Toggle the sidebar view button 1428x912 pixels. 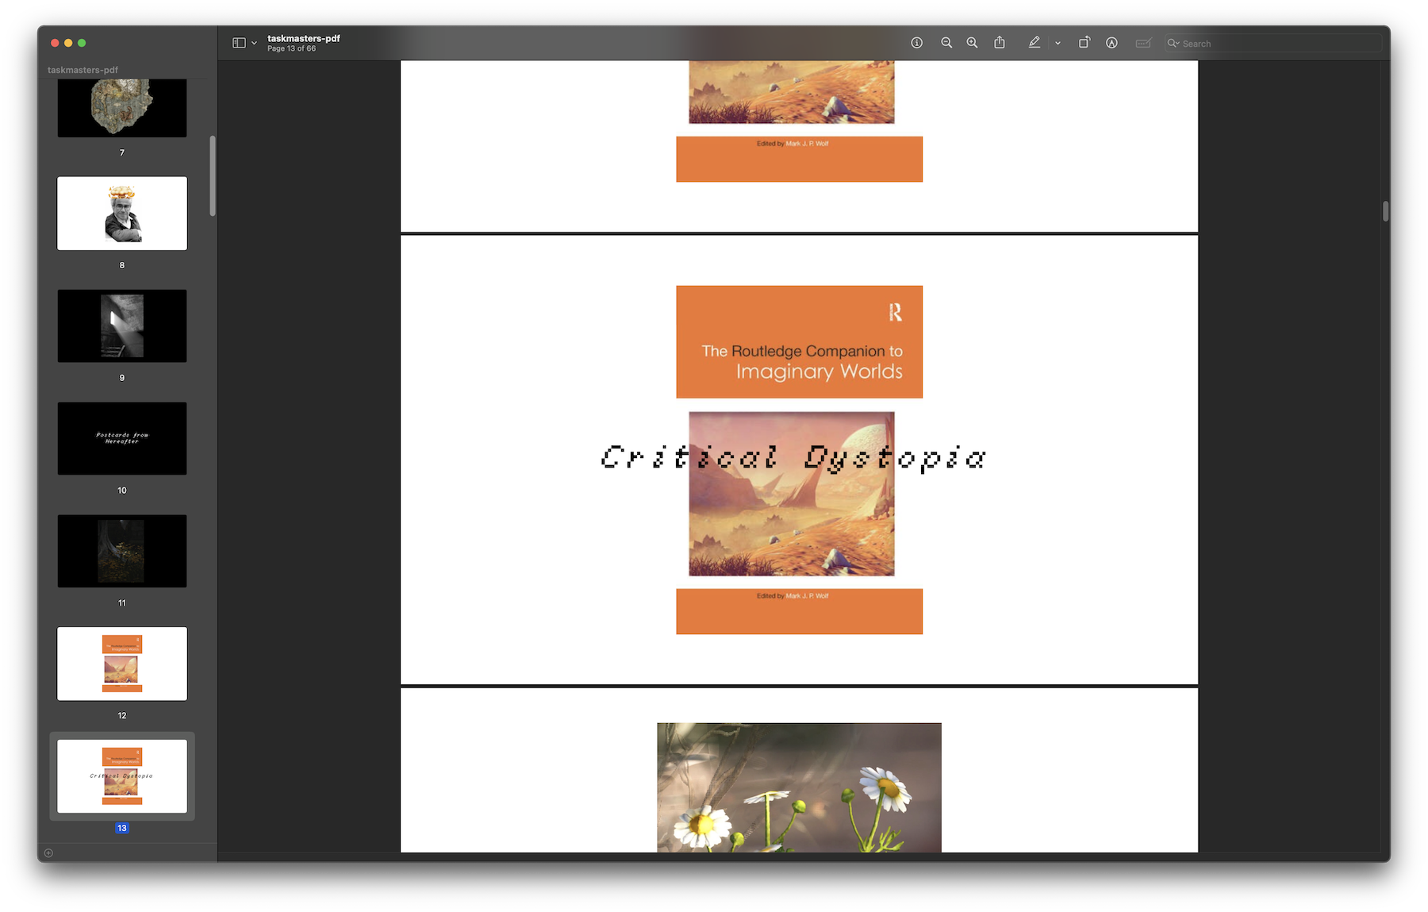(239, 43)
